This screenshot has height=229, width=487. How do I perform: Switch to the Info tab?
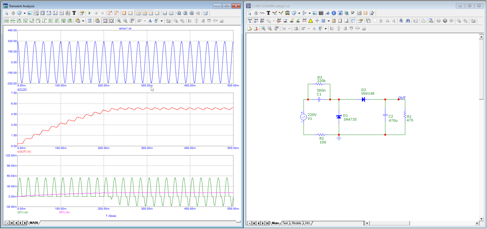(307, 223)
